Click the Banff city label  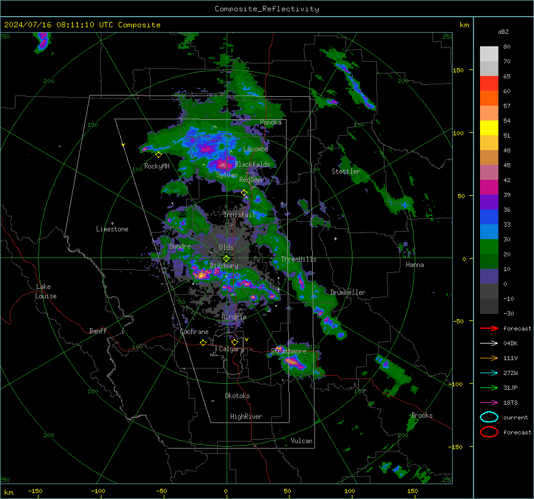98,331
